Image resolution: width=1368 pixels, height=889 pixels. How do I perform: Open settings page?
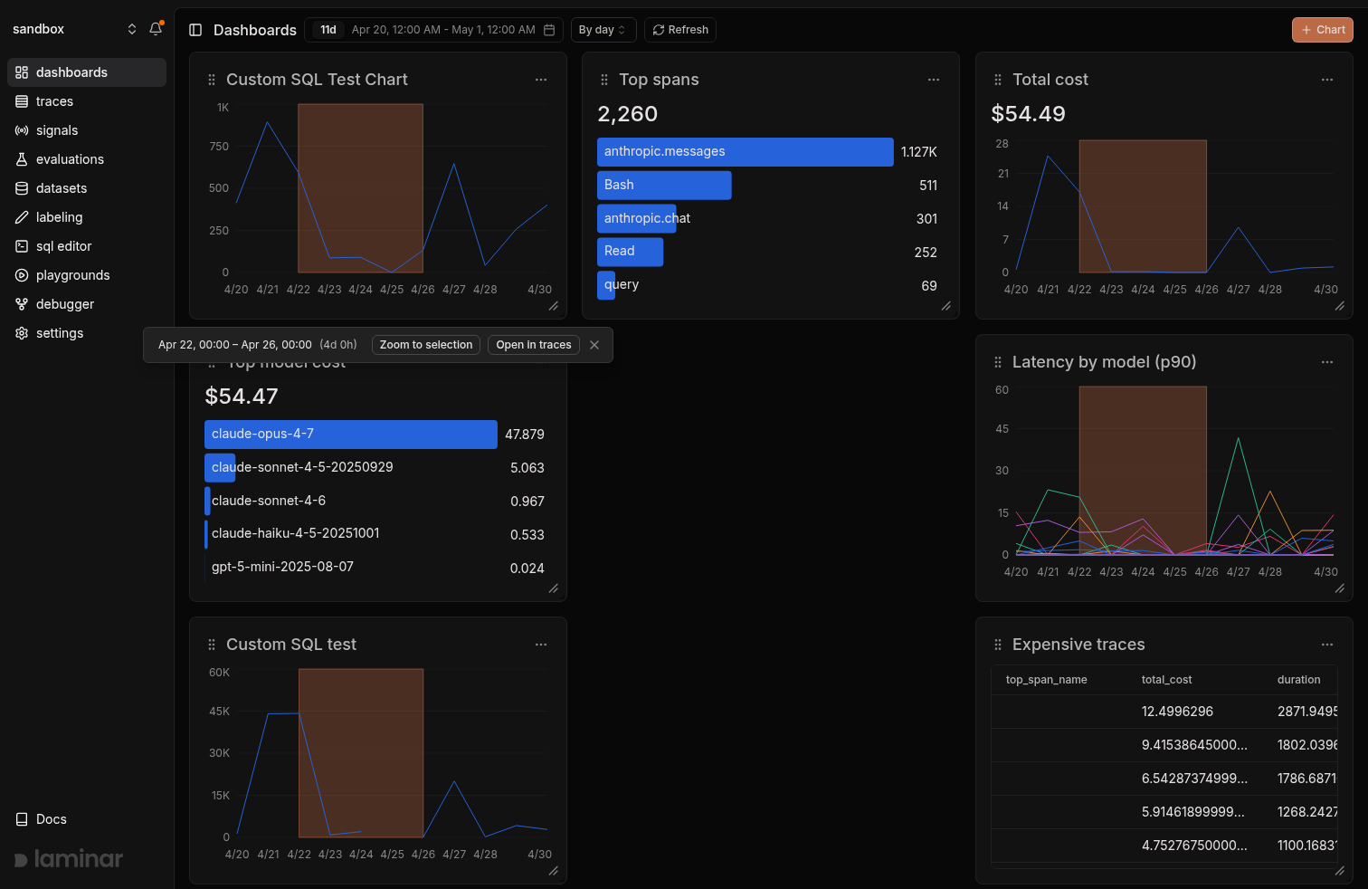tap(87, 333)
